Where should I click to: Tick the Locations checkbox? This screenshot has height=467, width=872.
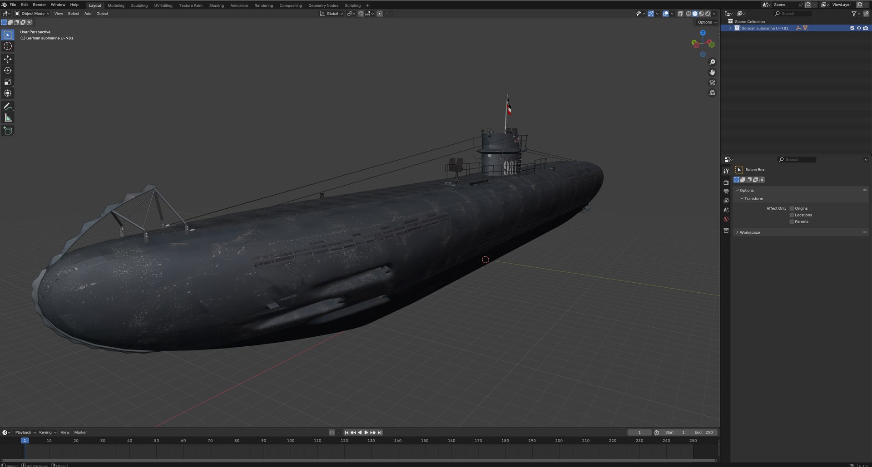coord(792,215)
